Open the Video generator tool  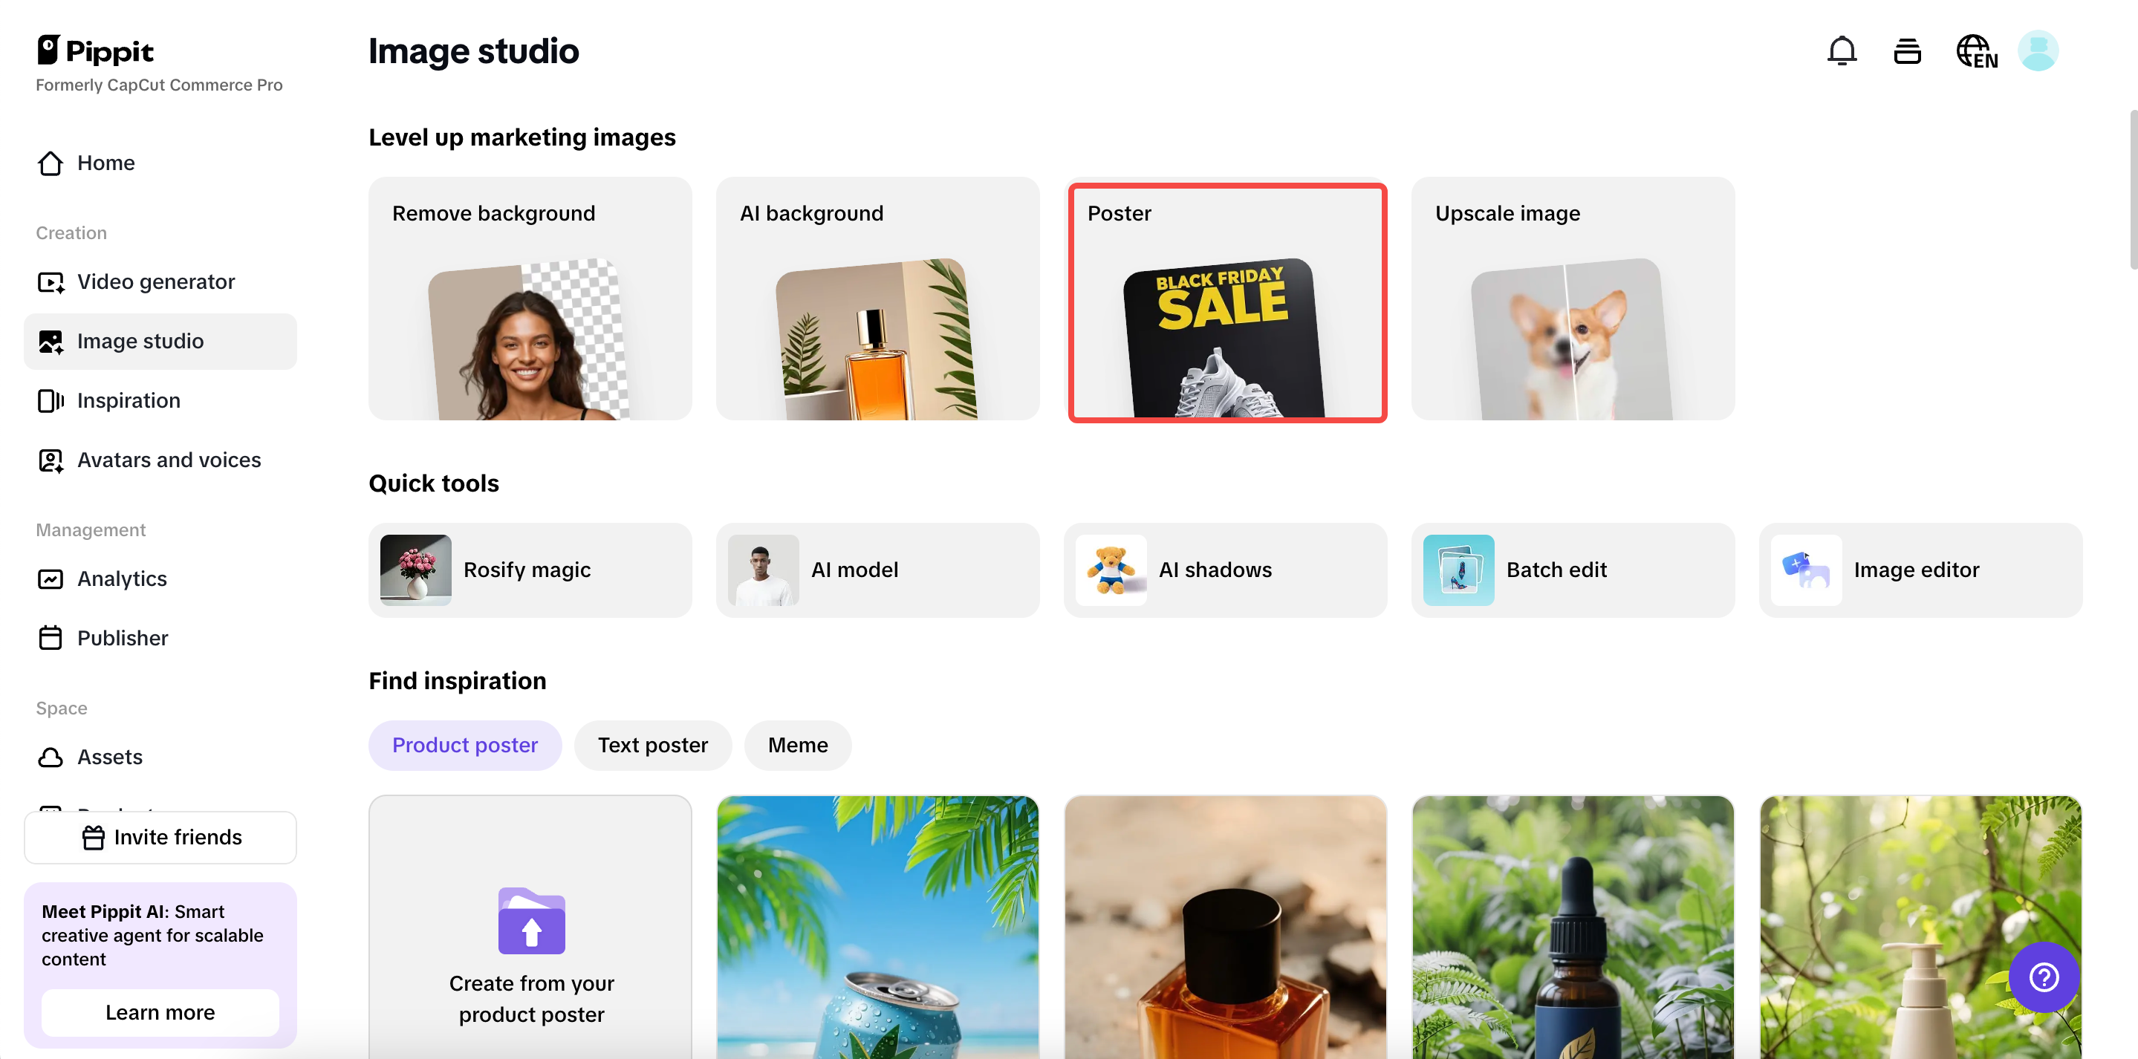pos(156,281)
